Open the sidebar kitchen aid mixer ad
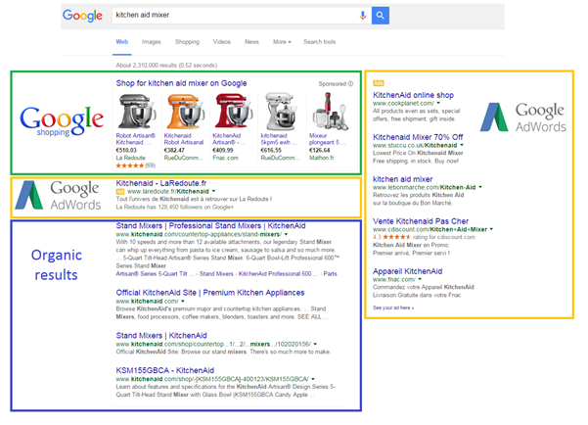The height and width of the screenshot is (425, 588). (x=402, y=179)
